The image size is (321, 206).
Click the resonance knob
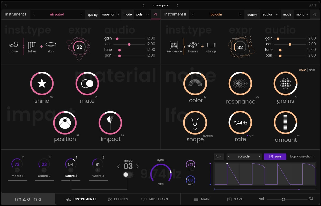[x=240, y=83]
